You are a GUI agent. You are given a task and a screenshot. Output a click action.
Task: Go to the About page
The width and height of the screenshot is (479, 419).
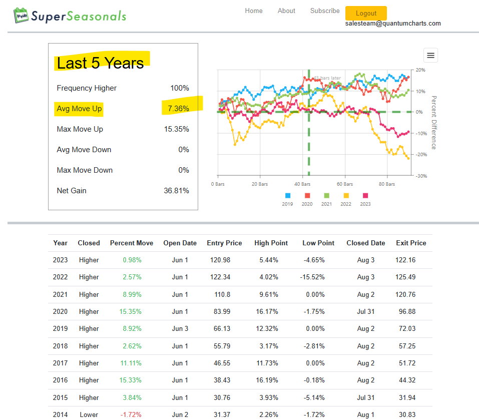coord(286,11)
